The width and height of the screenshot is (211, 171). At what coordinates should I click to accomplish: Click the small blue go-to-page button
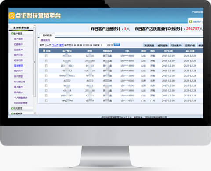pyautogui.click(x=117, y=44)
